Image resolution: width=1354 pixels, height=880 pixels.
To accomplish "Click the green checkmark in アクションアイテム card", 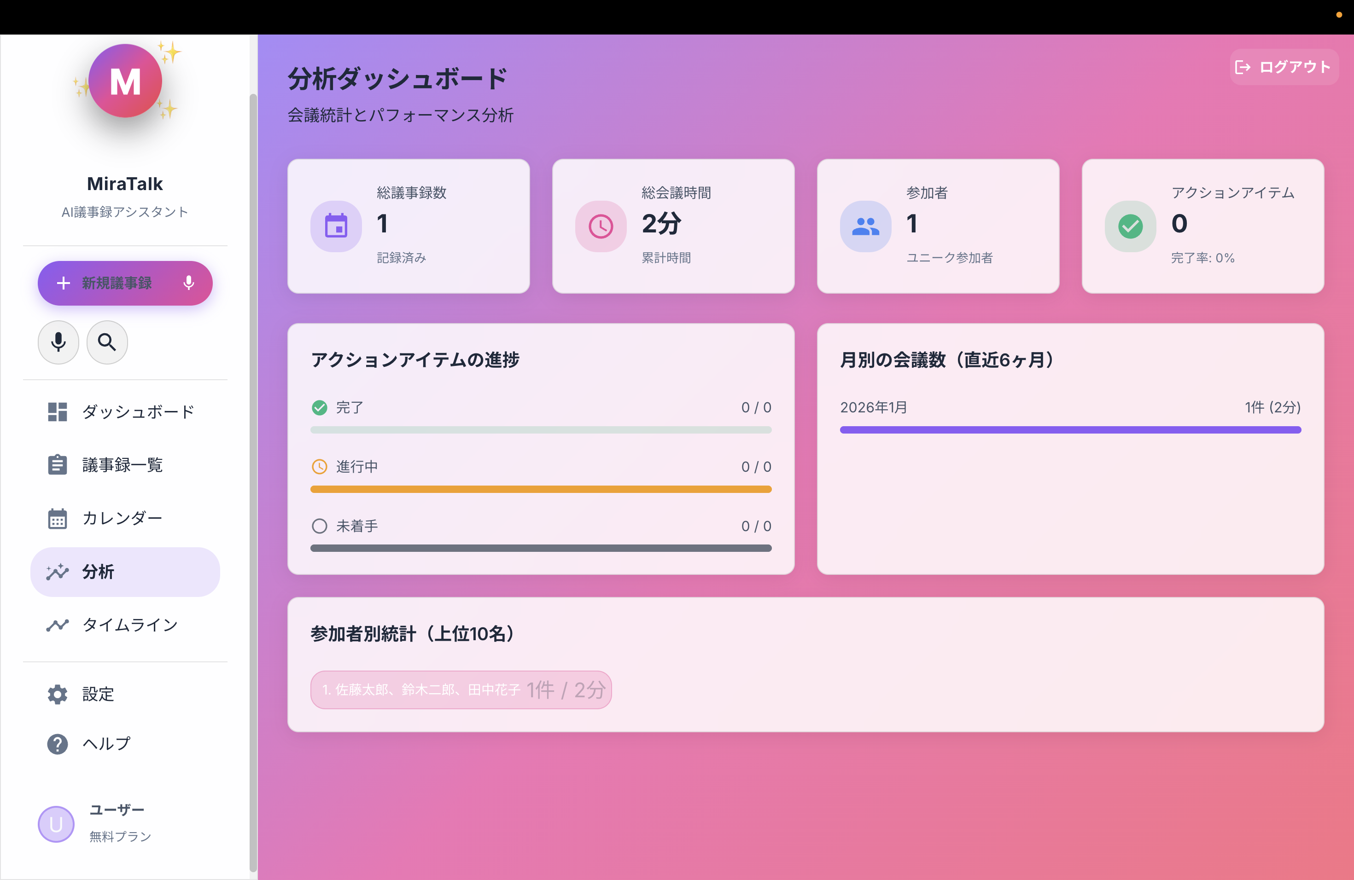I will pyautogui.click(x=1131, y=226).
